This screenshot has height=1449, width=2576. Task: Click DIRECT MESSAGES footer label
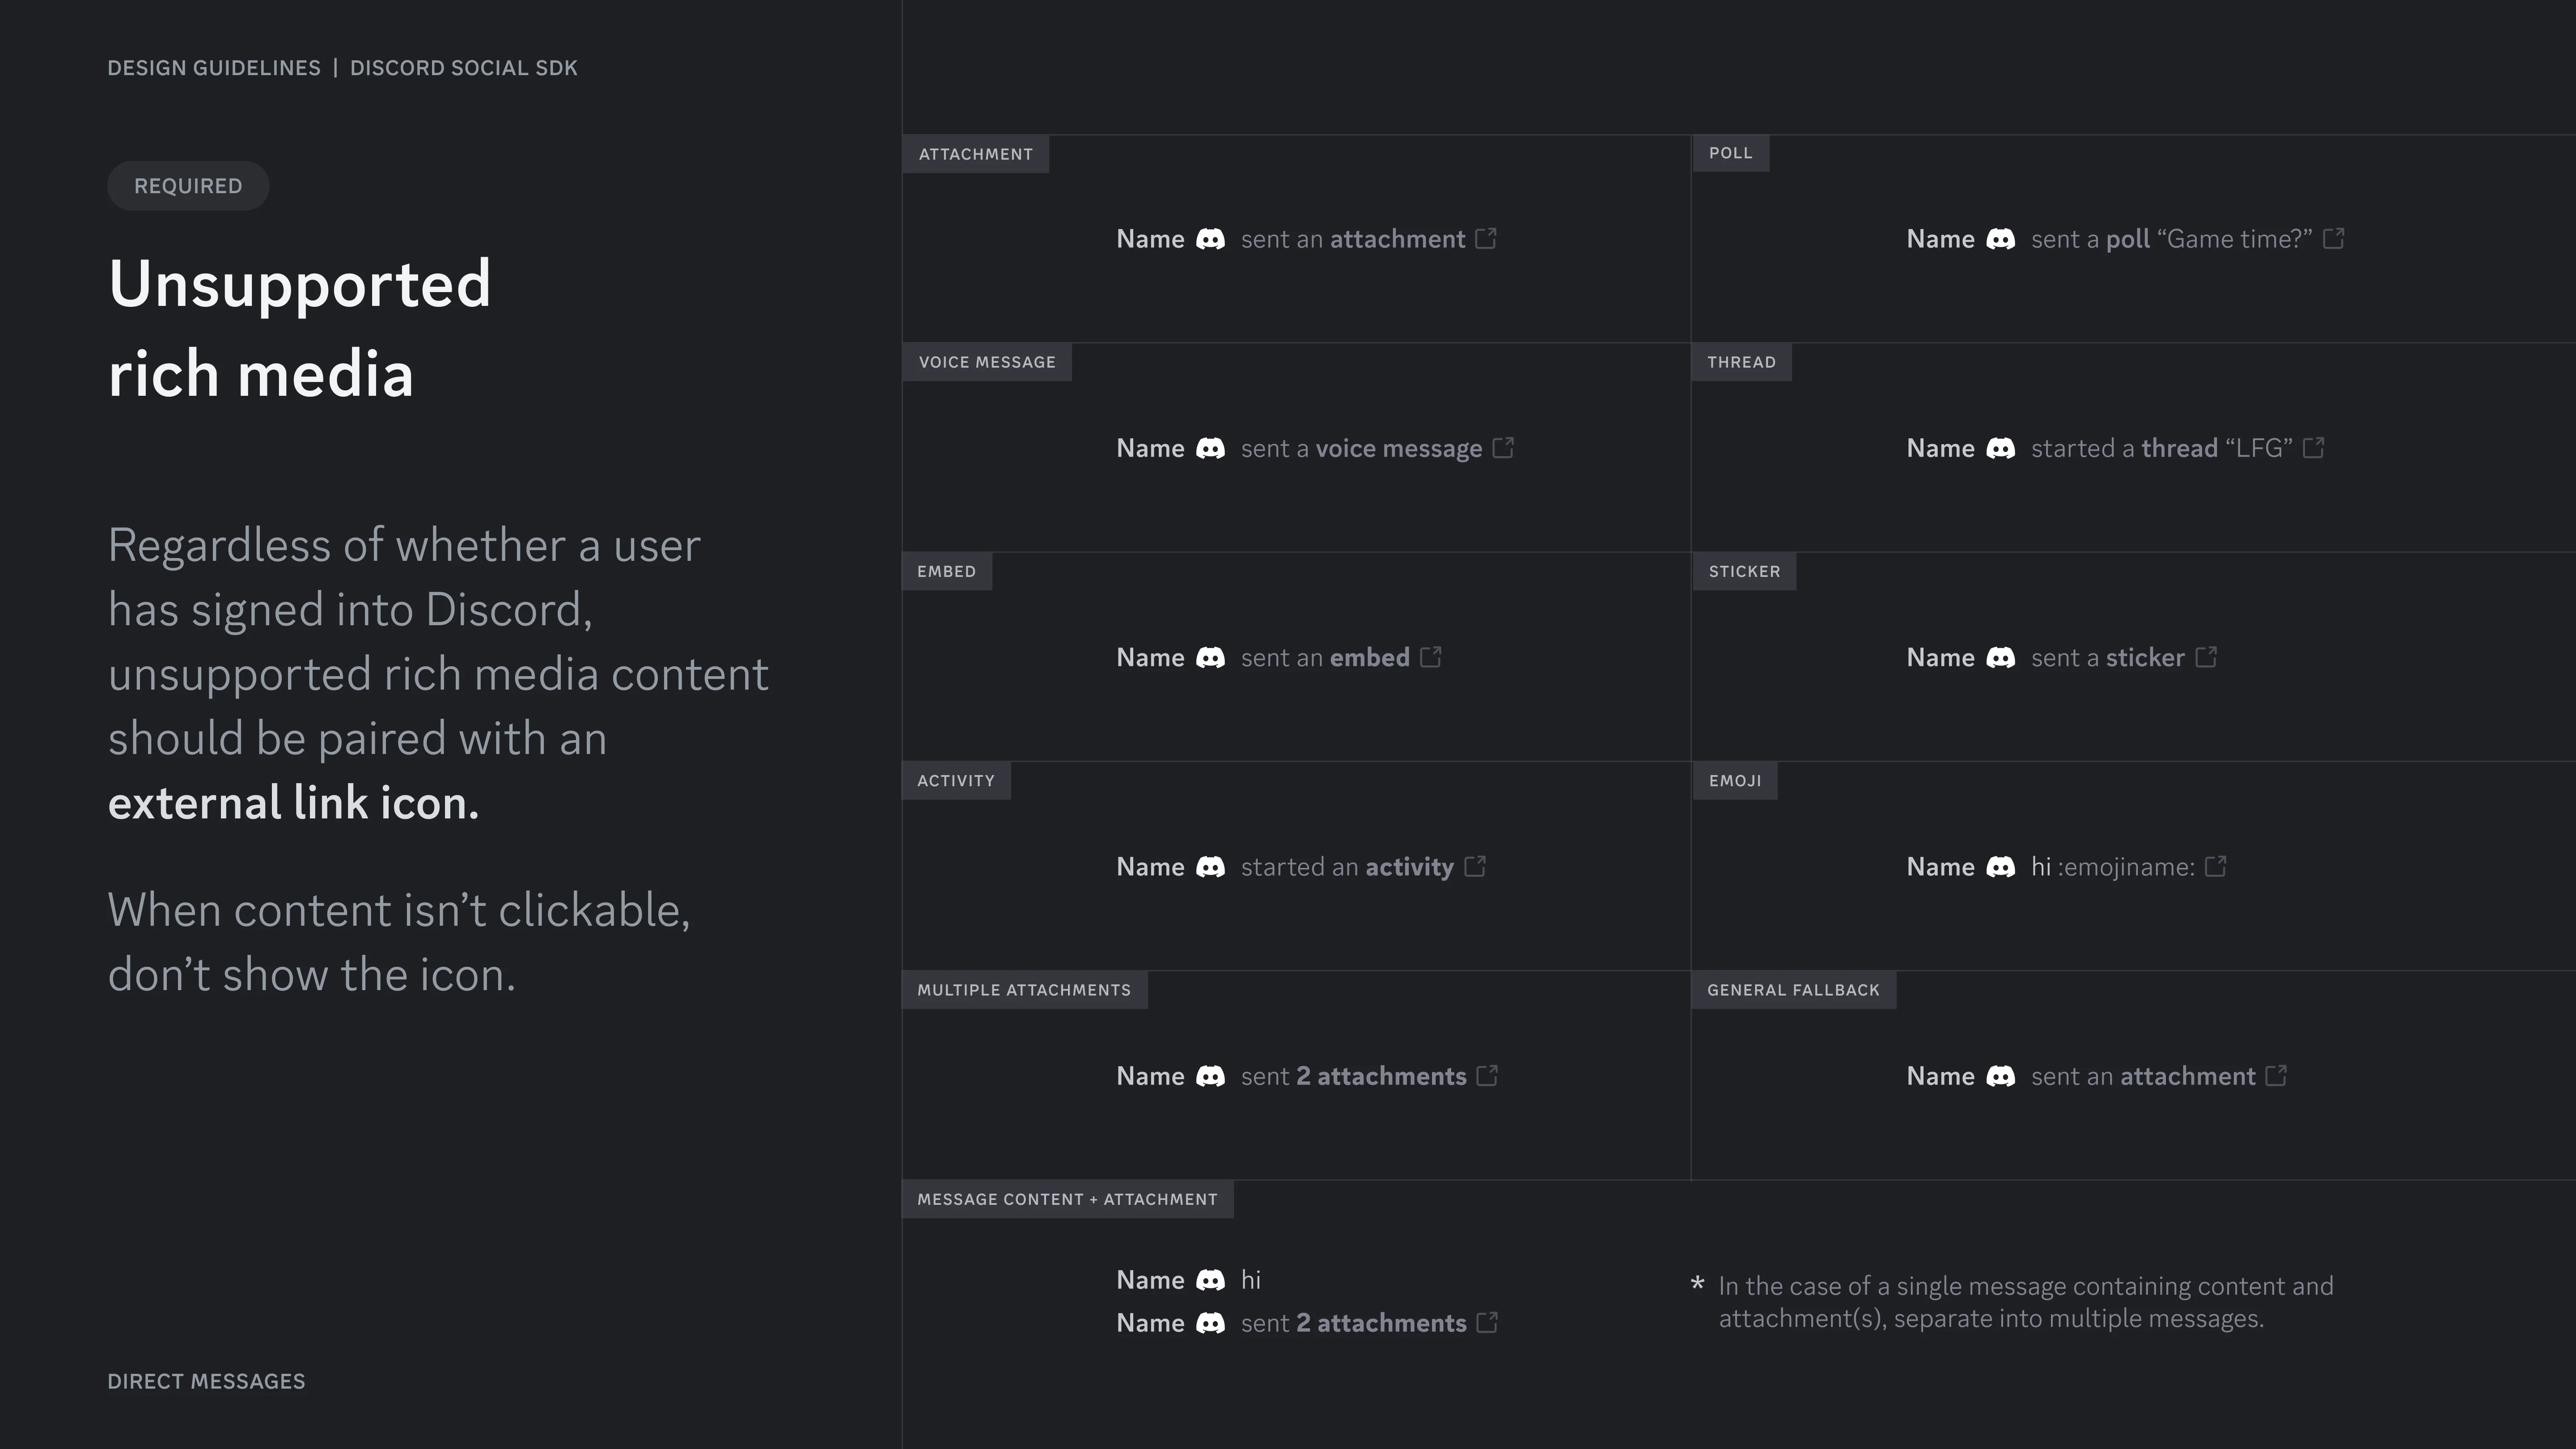pos(206,1381)
